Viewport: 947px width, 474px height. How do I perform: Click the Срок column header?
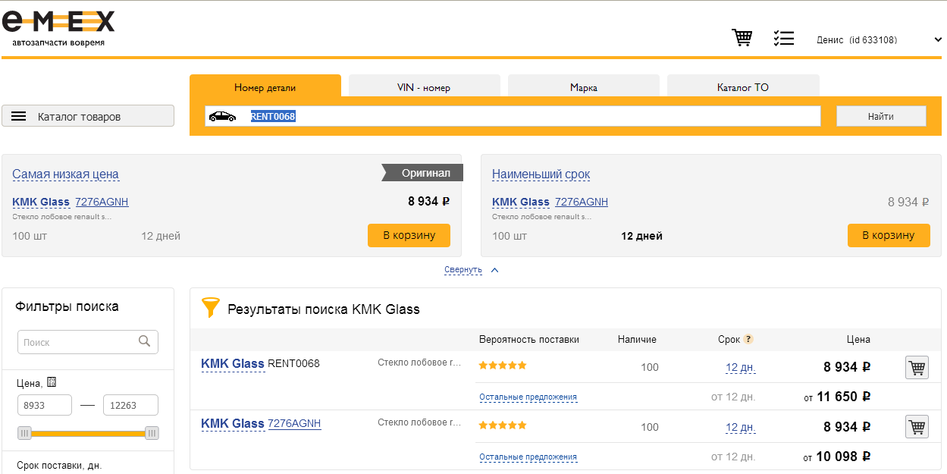729,339
